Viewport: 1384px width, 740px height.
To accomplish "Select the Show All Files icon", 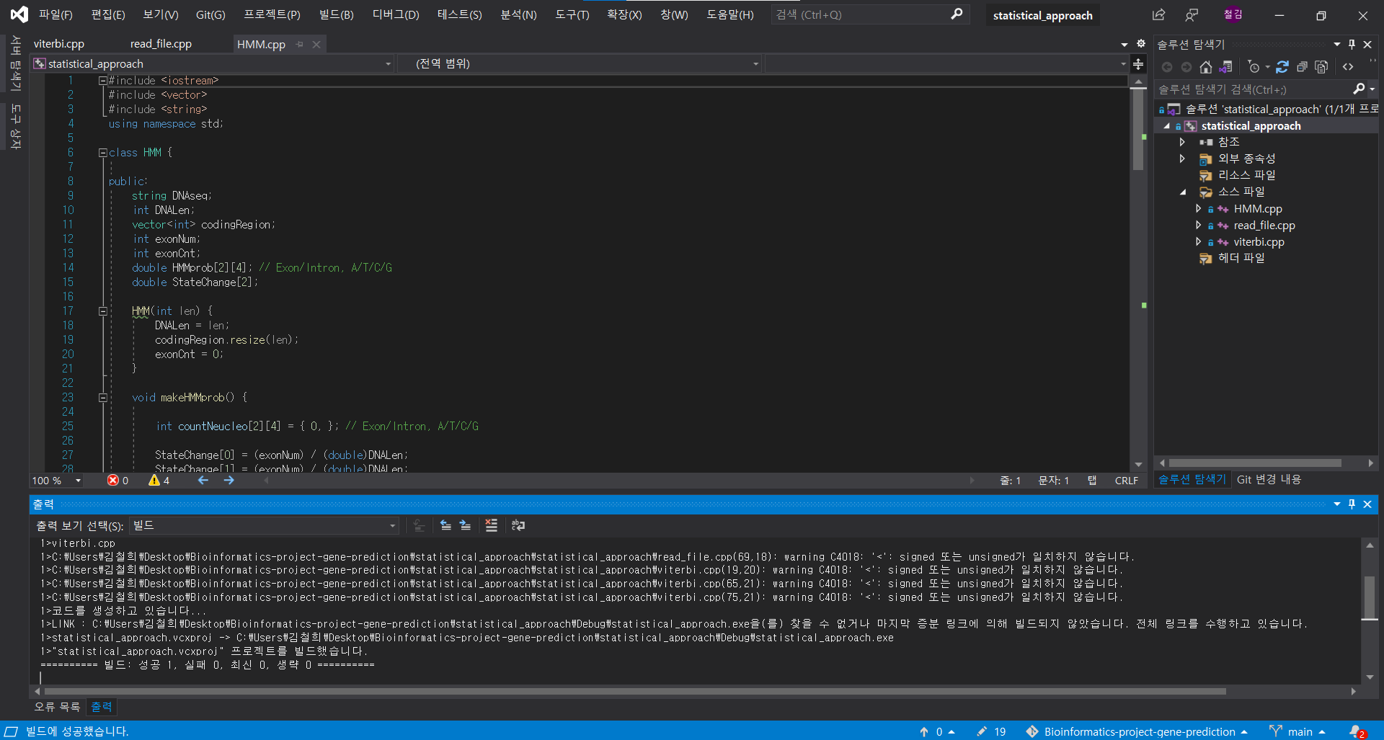I will (x=1321, y=66).
